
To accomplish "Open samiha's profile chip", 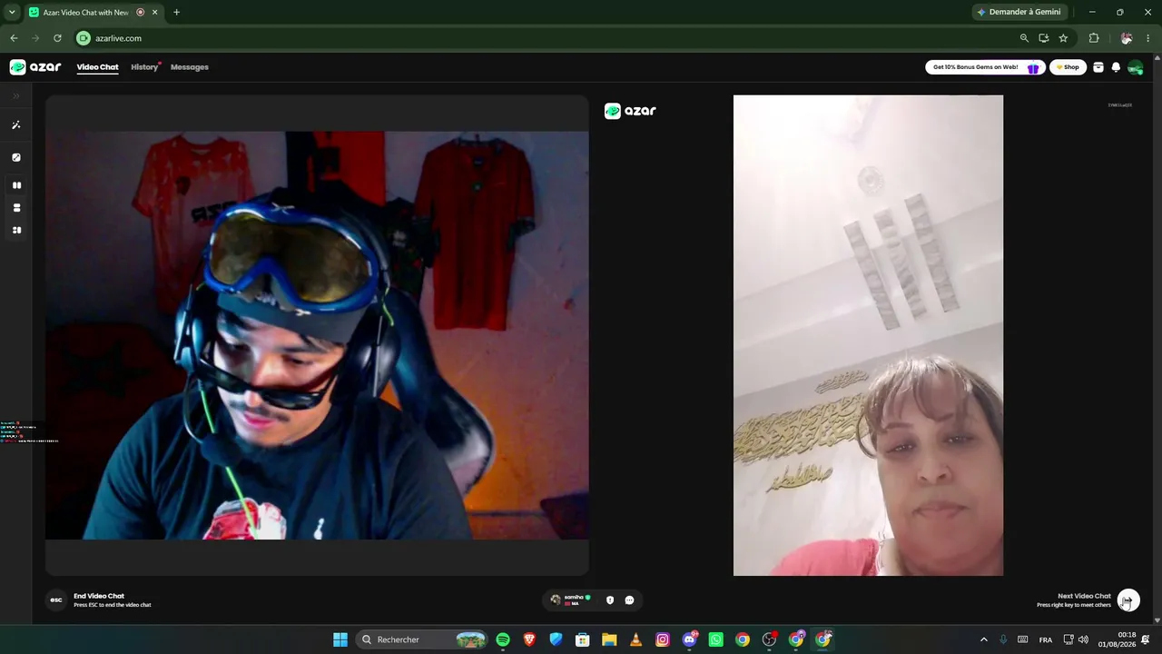I will tap(571, 599).
